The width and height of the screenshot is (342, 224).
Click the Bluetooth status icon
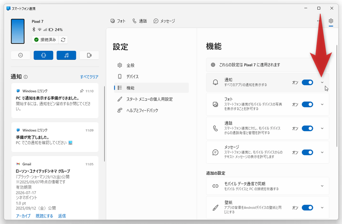[x=34, y=29]
